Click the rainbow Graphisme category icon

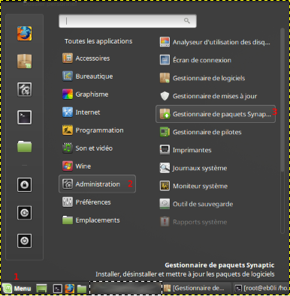68,94
